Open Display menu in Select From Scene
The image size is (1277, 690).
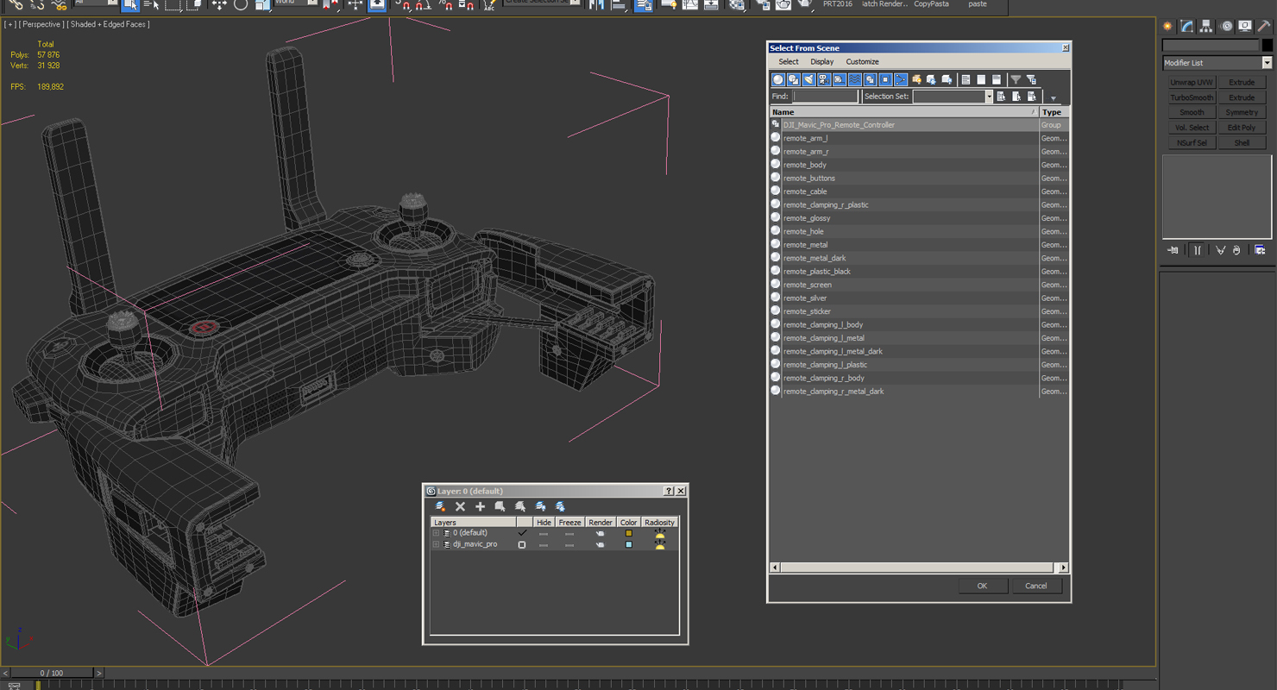point(822,62)
